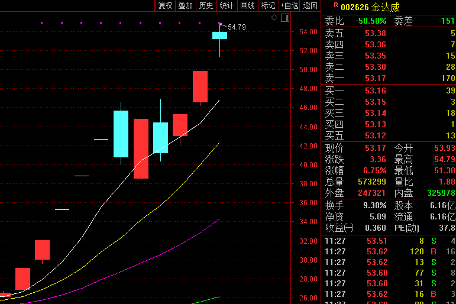Viewport: 456px width, 304px height.
Task: Open the 标记 mark menu
Action: pos(268,5)
